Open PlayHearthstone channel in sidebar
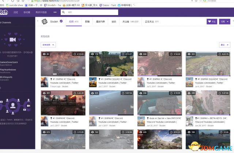234x153 pixels. pyautogui.click(x=8, y=70)
